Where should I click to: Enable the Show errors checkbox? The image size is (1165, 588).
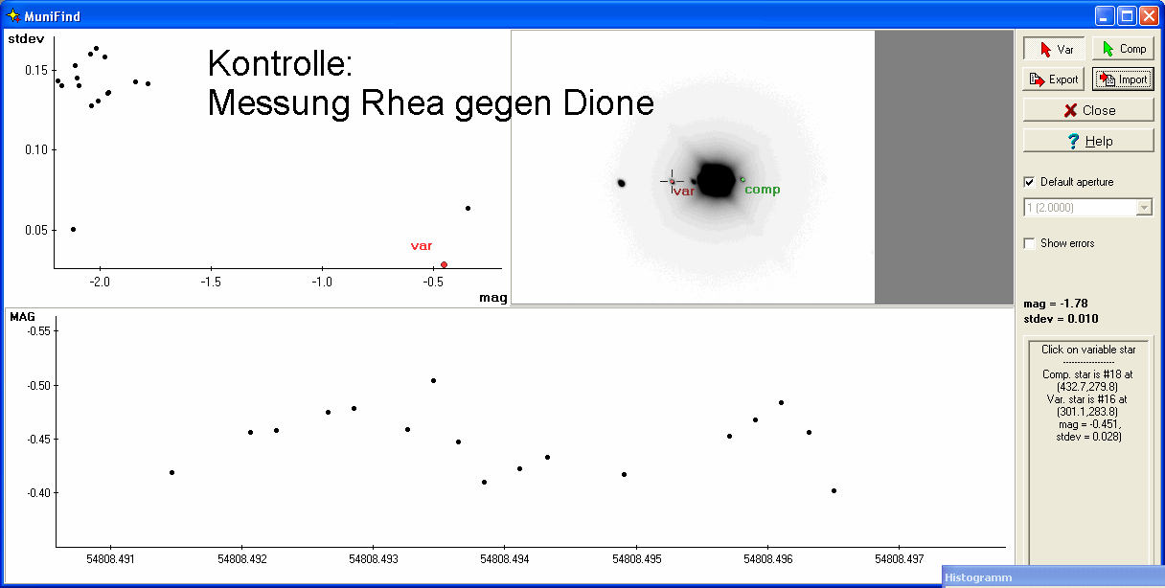[x=1030, y=243]
